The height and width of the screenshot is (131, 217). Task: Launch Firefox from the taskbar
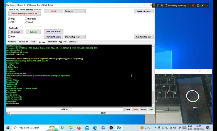[x=79, y=128]
